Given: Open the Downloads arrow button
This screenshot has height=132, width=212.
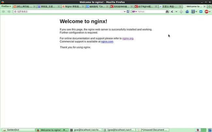Looking at the screenshot, I should pyautogui.click(x=181, y=12).
